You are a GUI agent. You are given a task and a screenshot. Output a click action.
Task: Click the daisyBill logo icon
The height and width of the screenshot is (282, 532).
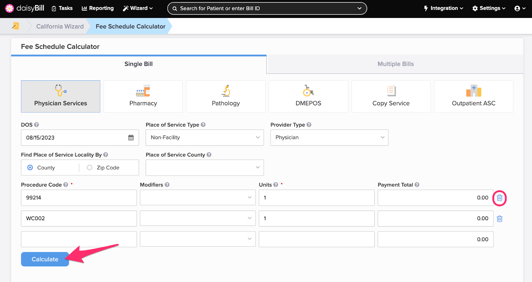9,8
